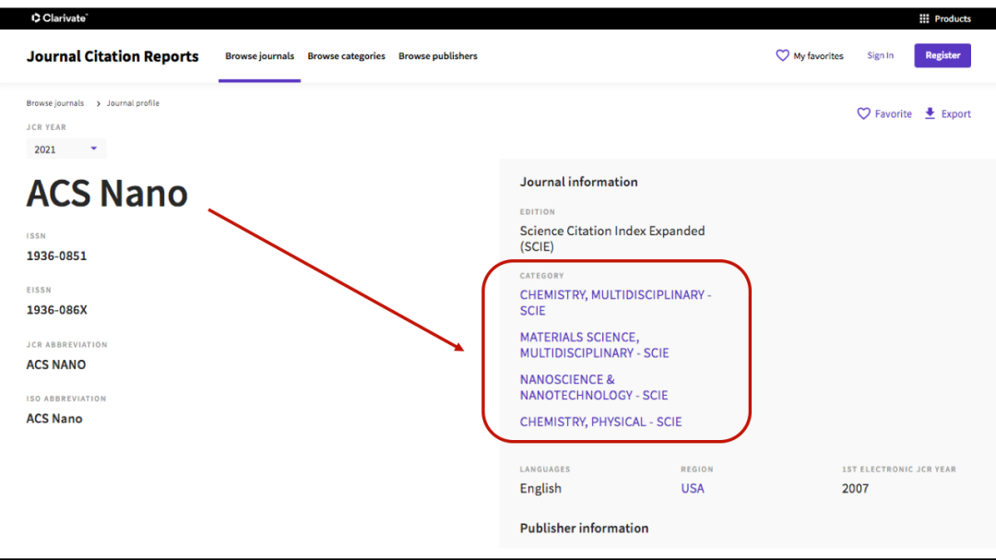
Task: Click the Export download icon
Action: [930, 113]
